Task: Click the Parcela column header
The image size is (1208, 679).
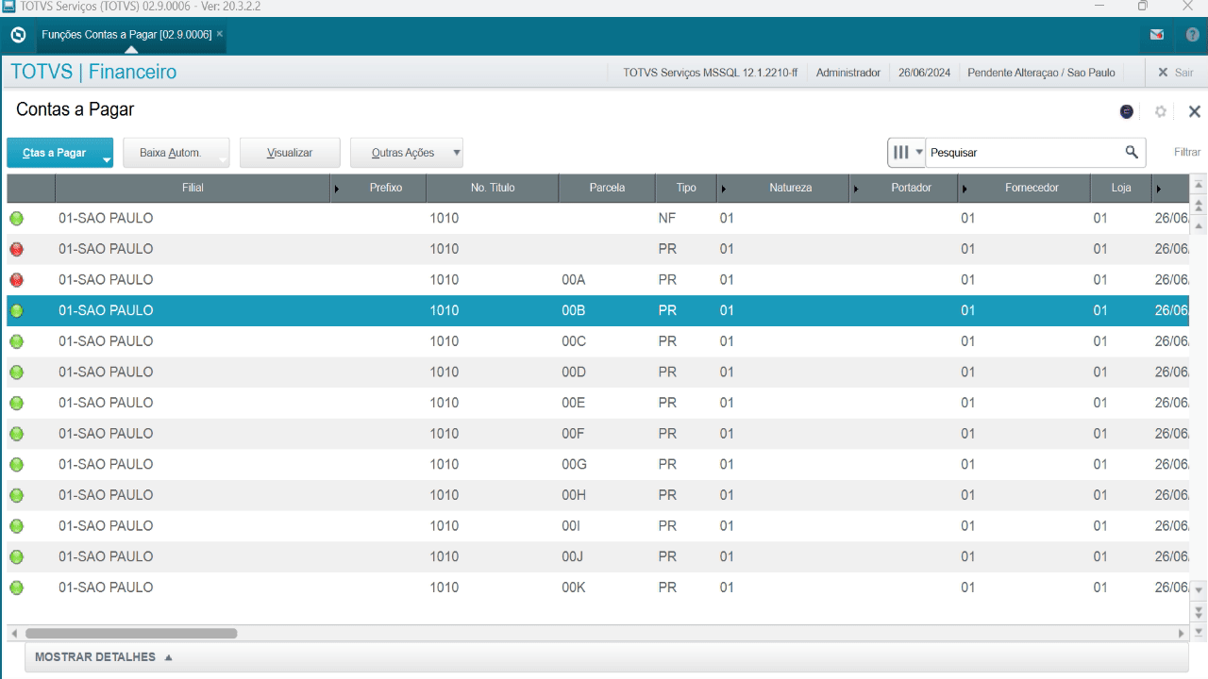Action: point(607,188)
